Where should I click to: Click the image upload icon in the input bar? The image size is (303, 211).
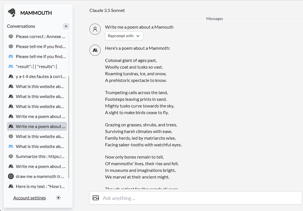pyautogui.click(x=96, y=198)
